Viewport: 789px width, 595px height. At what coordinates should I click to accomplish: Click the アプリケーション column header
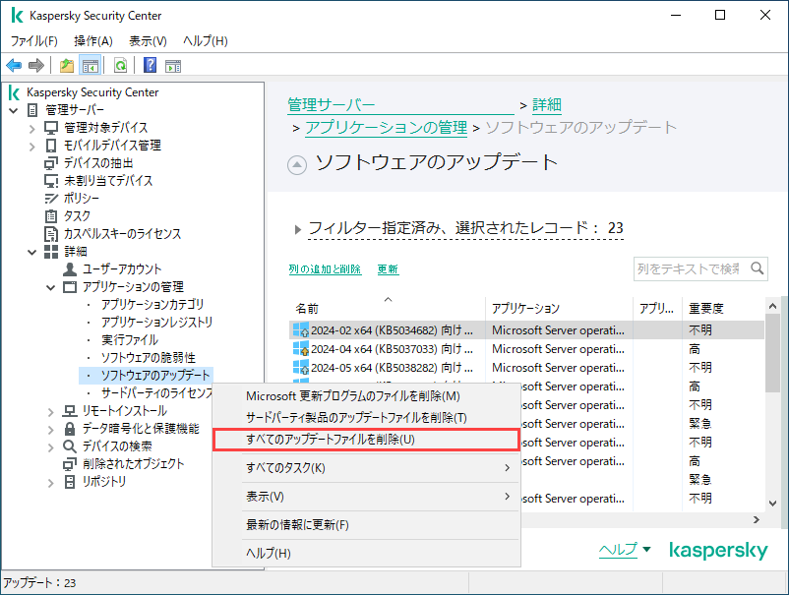[x=559, y=308]
